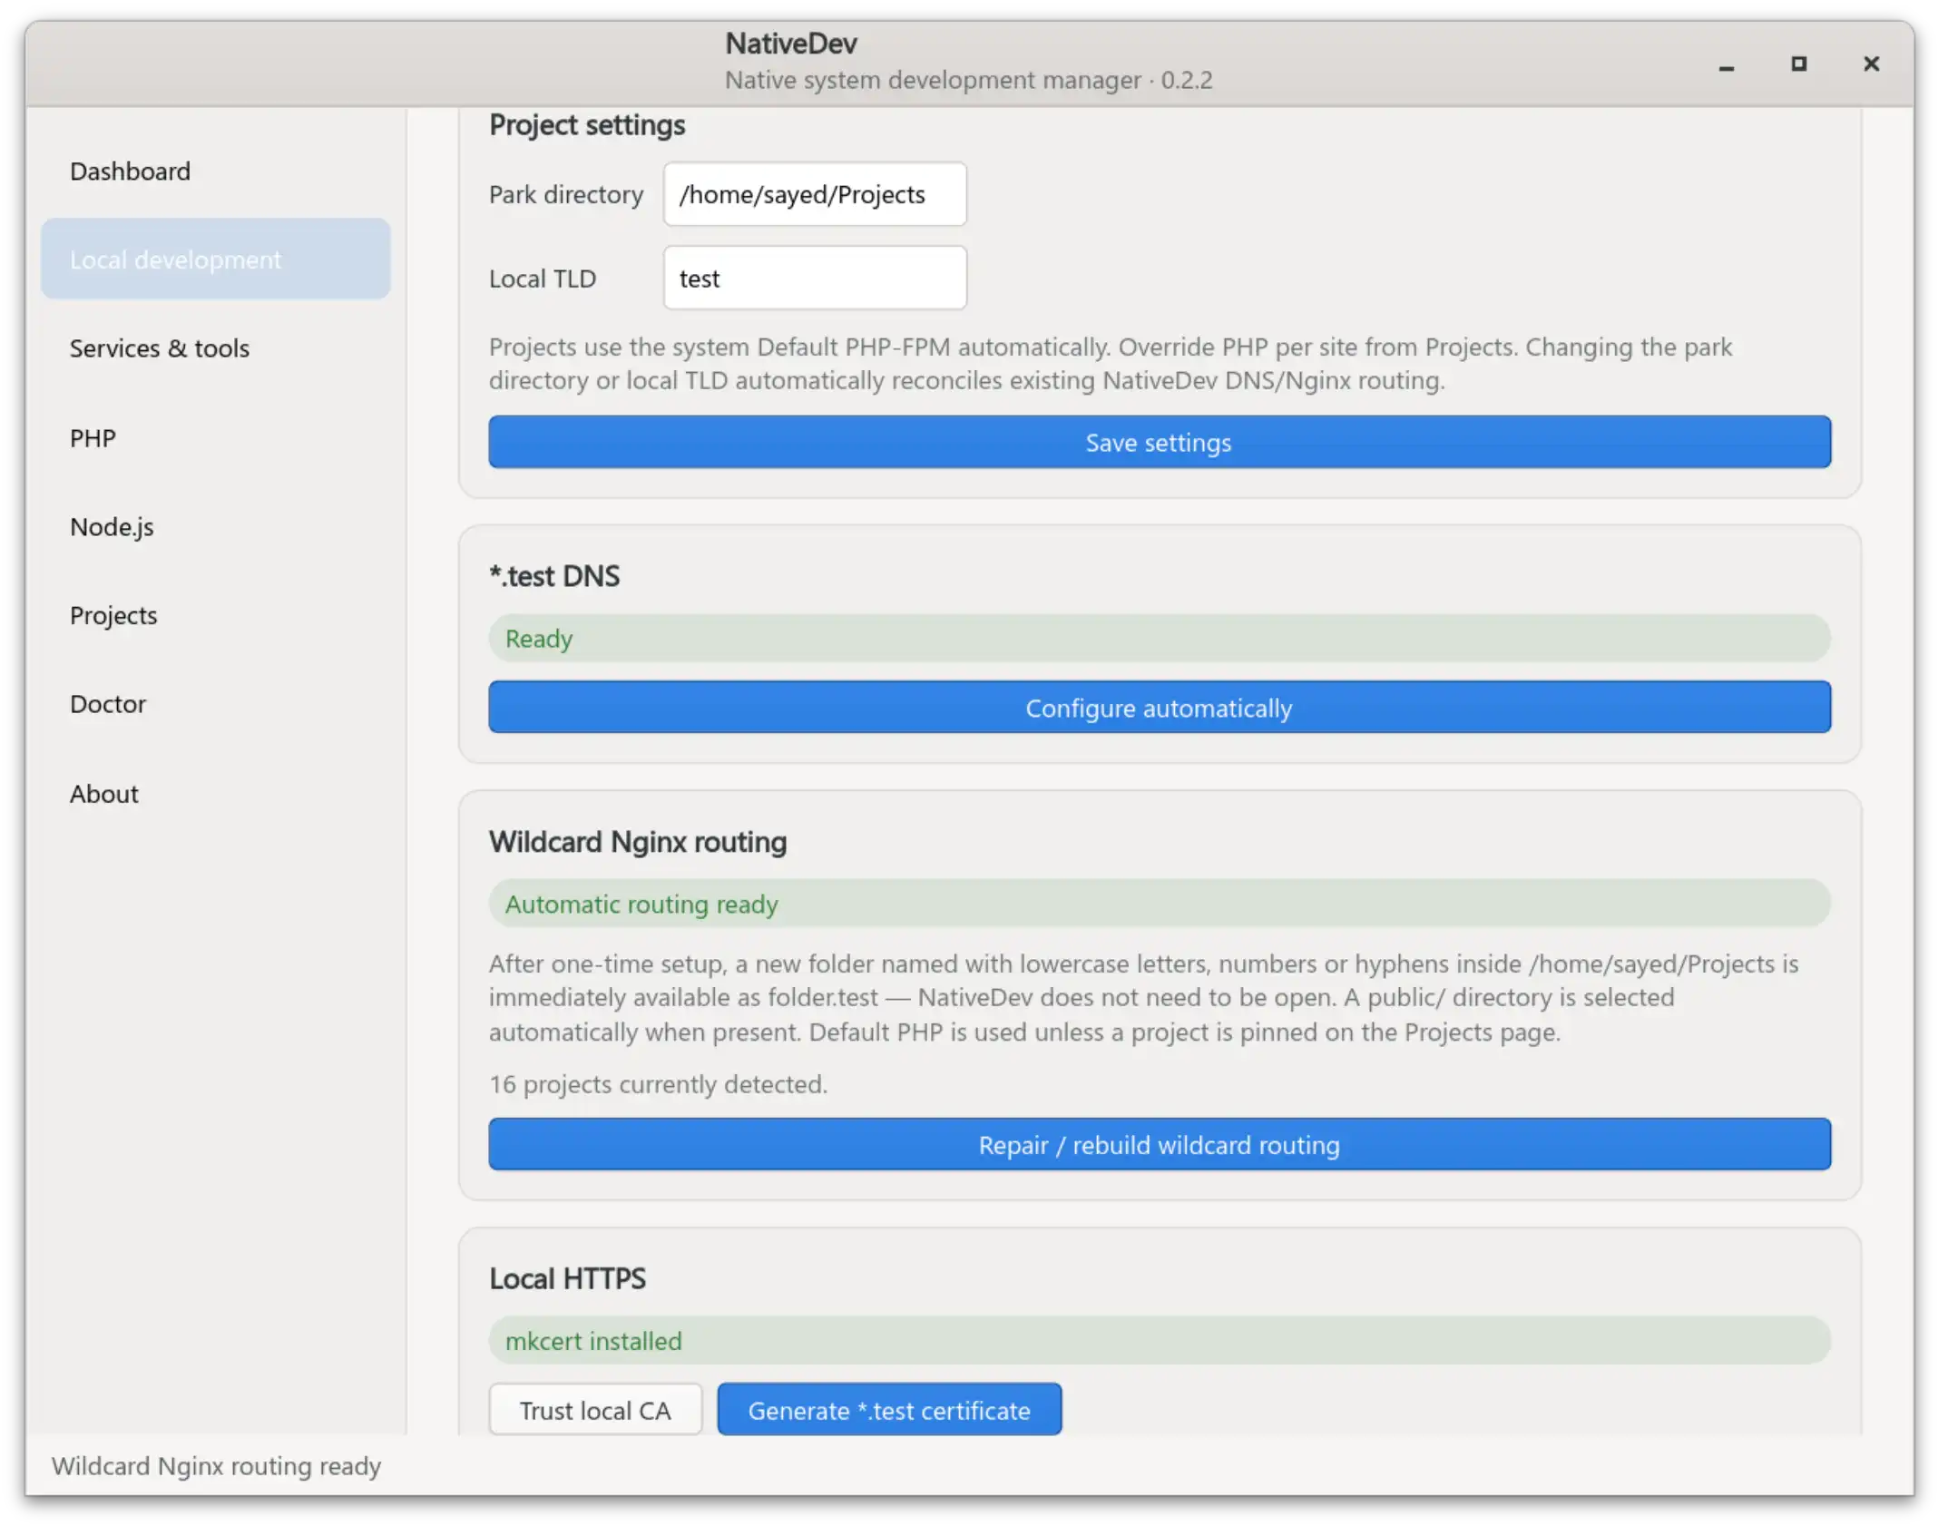
Task: Click the Park directory label
Action: pyautogui.click(x=566, y=194)
